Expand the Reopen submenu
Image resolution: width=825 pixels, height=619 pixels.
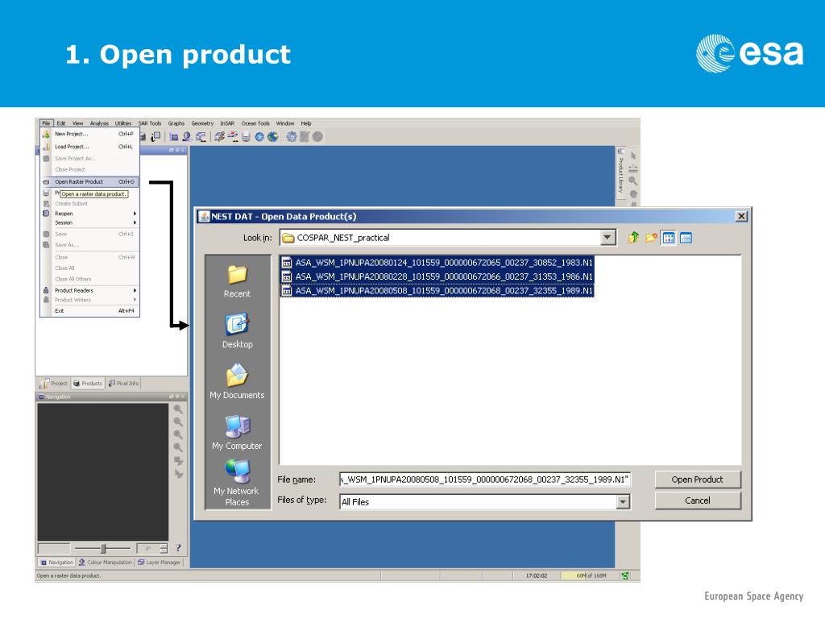coord(90,213)
